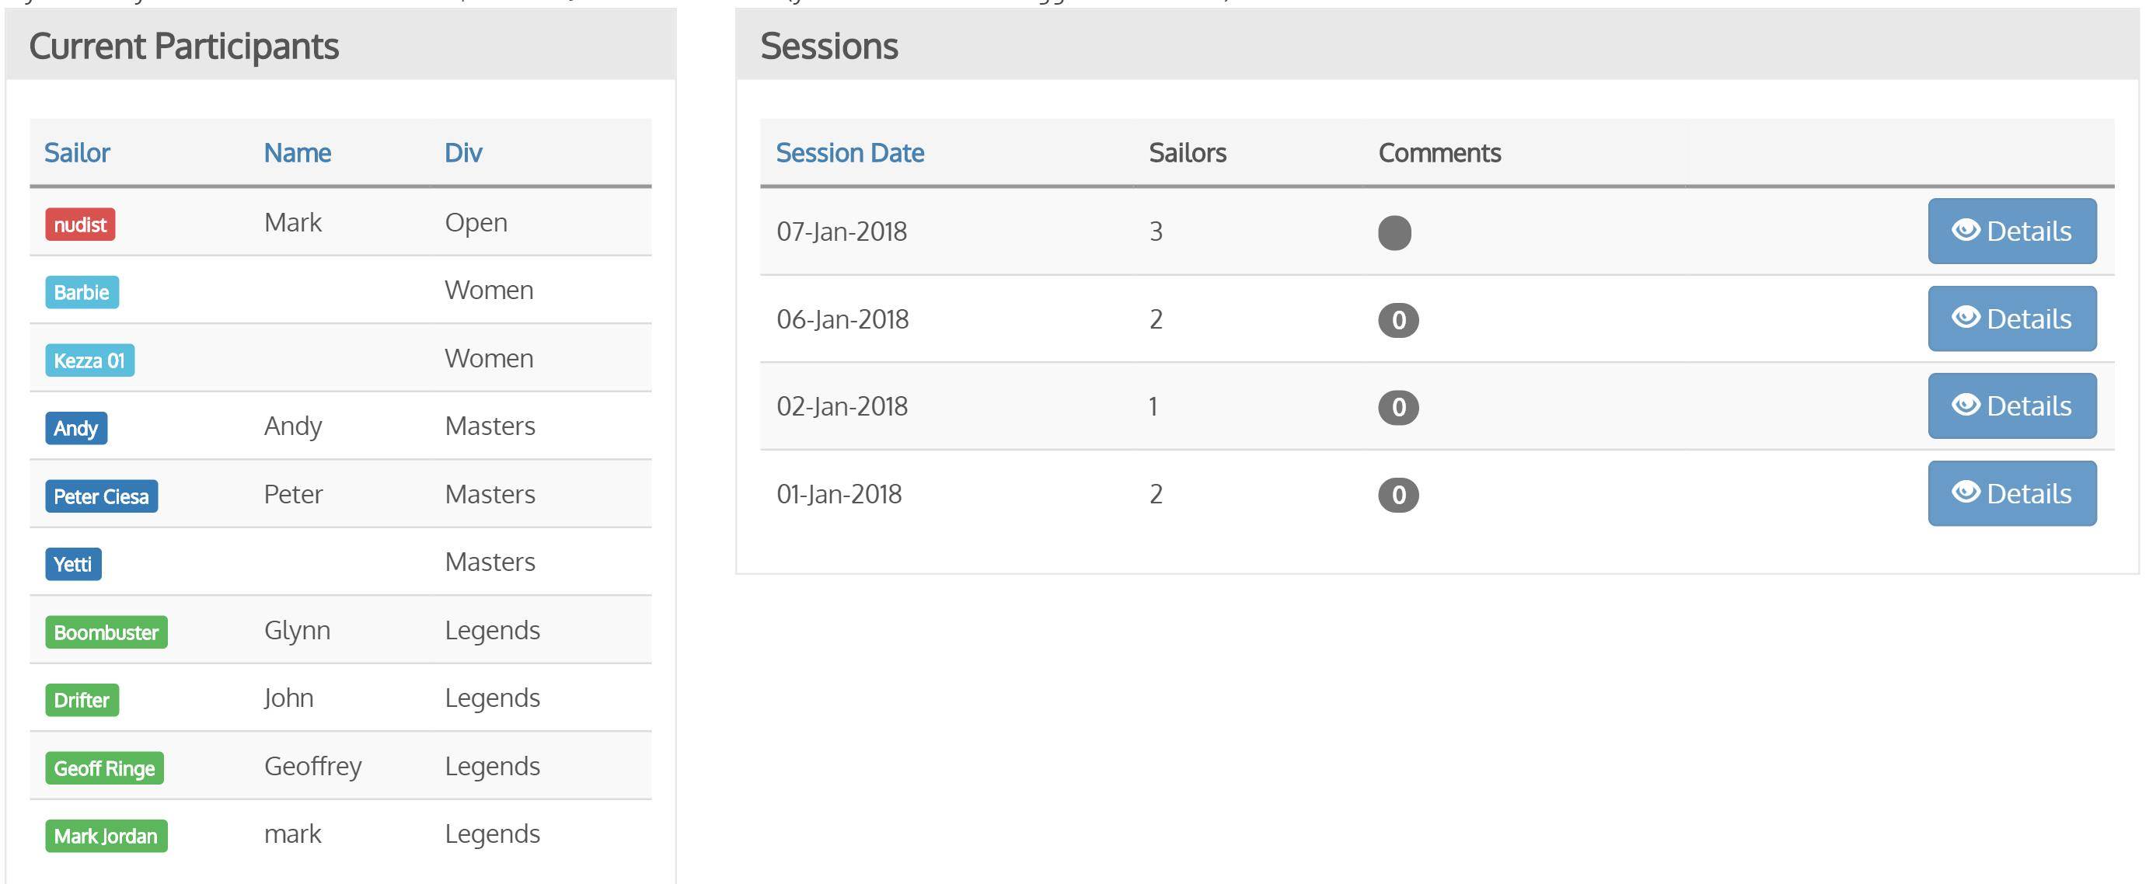Screen dimensions: 2149x884
Task: Sort sessions by Session Date header
Action: (x=849, y=152)
